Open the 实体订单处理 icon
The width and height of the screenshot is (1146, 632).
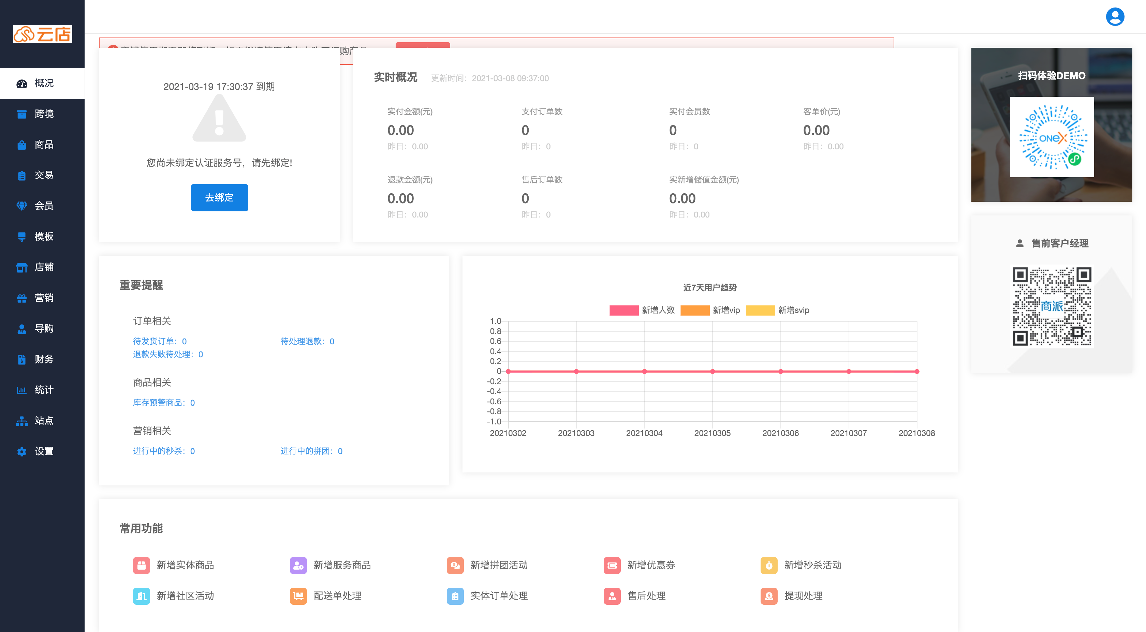(455, 596)
